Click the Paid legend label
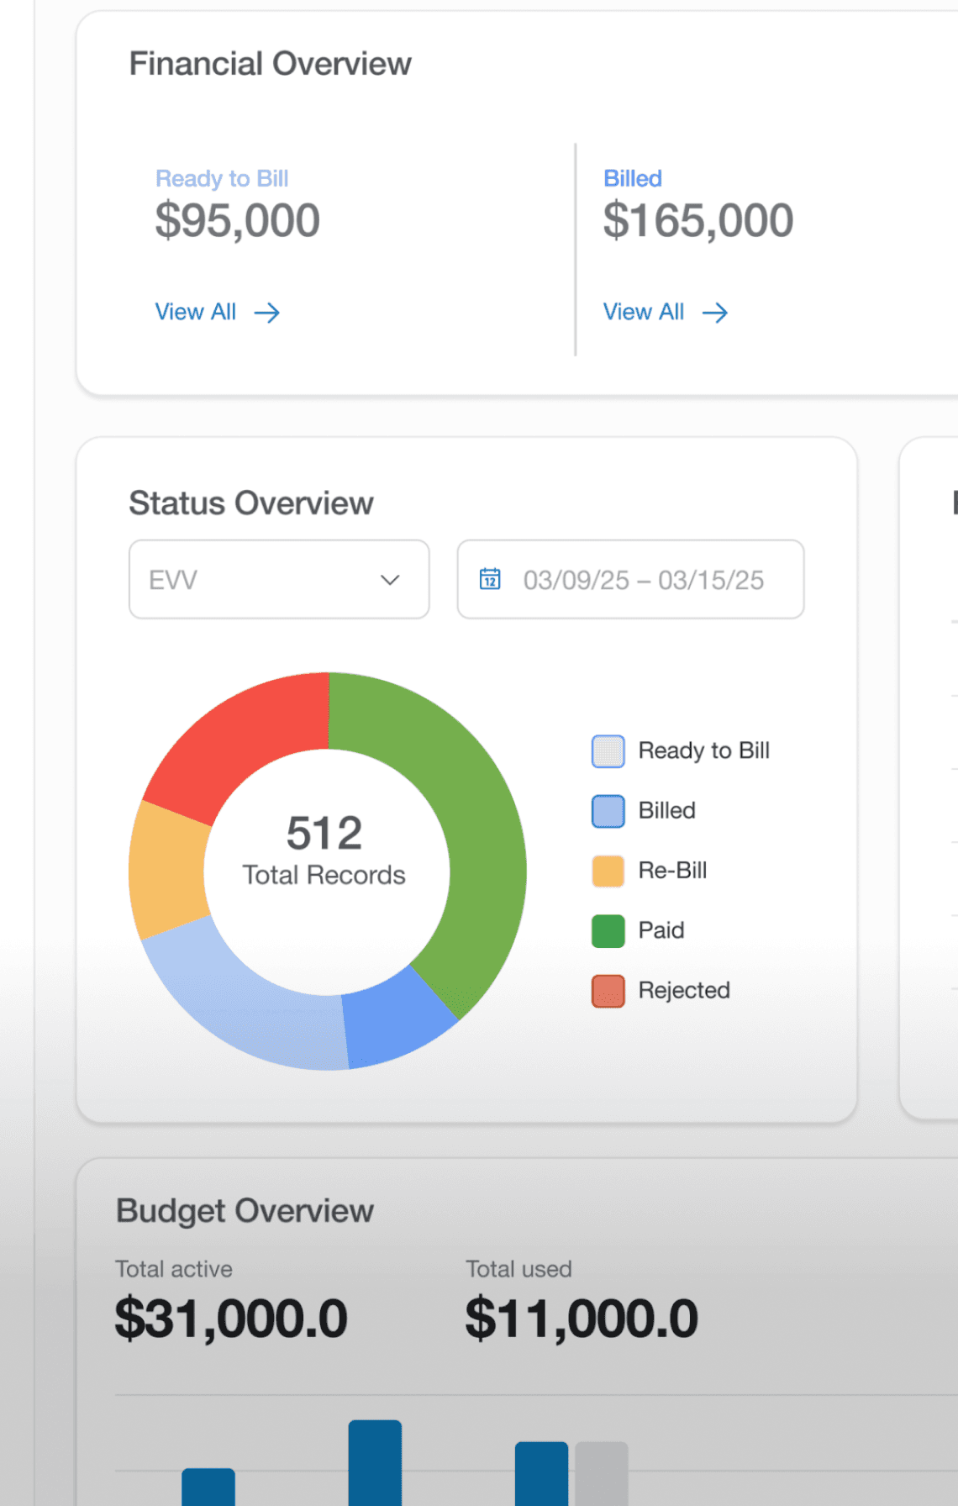The image size is (958, 1506). pos(661,930)
